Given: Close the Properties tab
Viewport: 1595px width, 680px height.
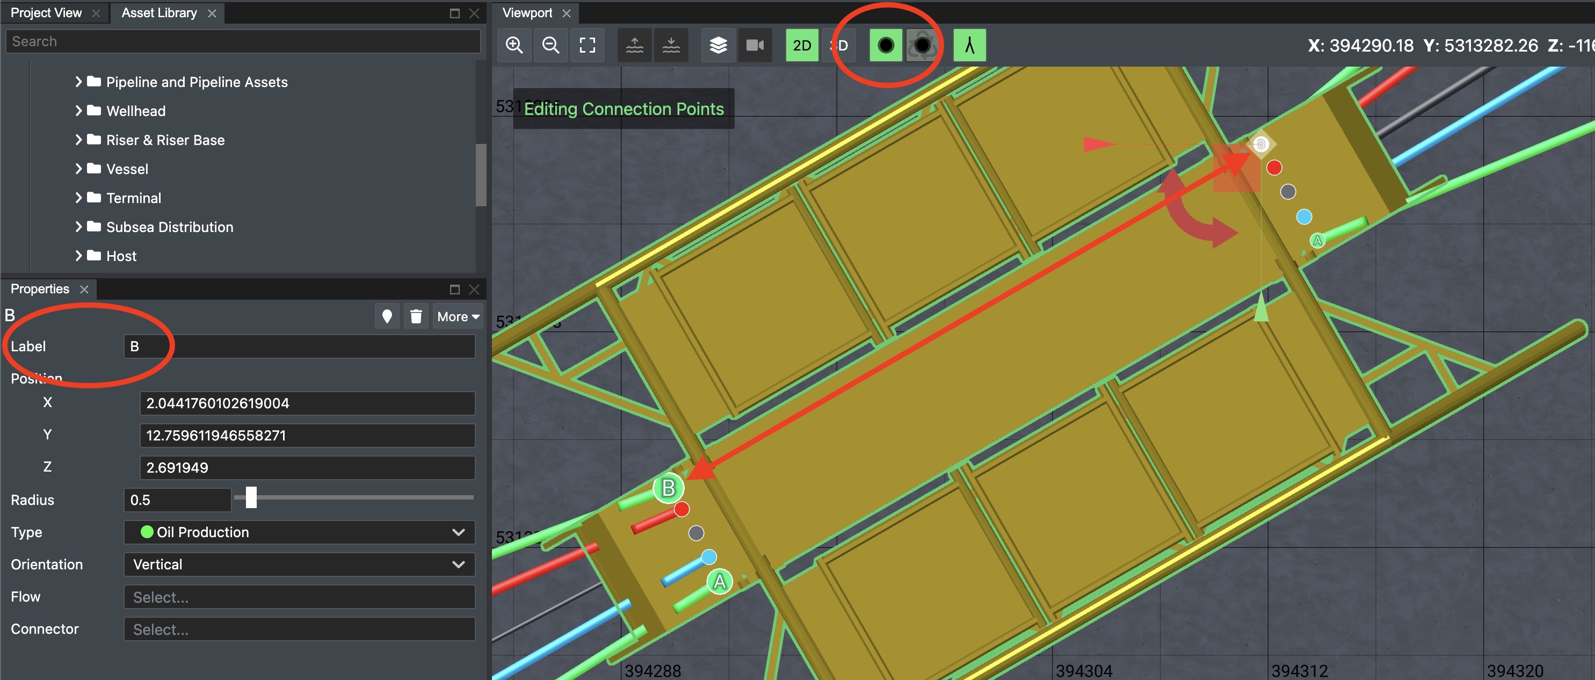Looking at the screenshot, I should (84, 289).
